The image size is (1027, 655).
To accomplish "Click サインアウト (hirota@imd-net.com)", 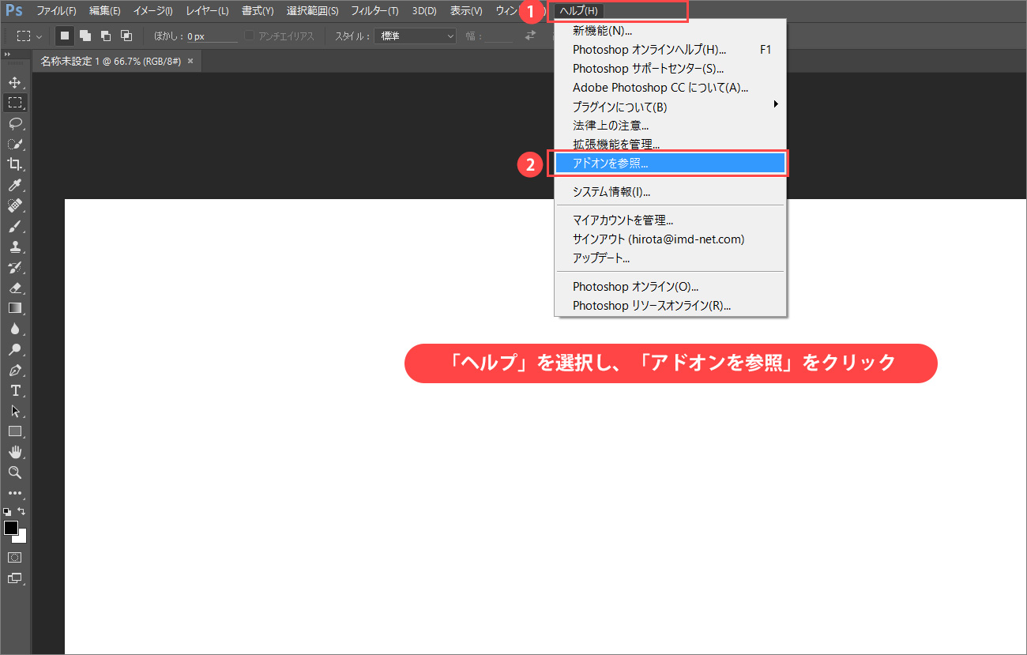I will (x=671, y=239).
